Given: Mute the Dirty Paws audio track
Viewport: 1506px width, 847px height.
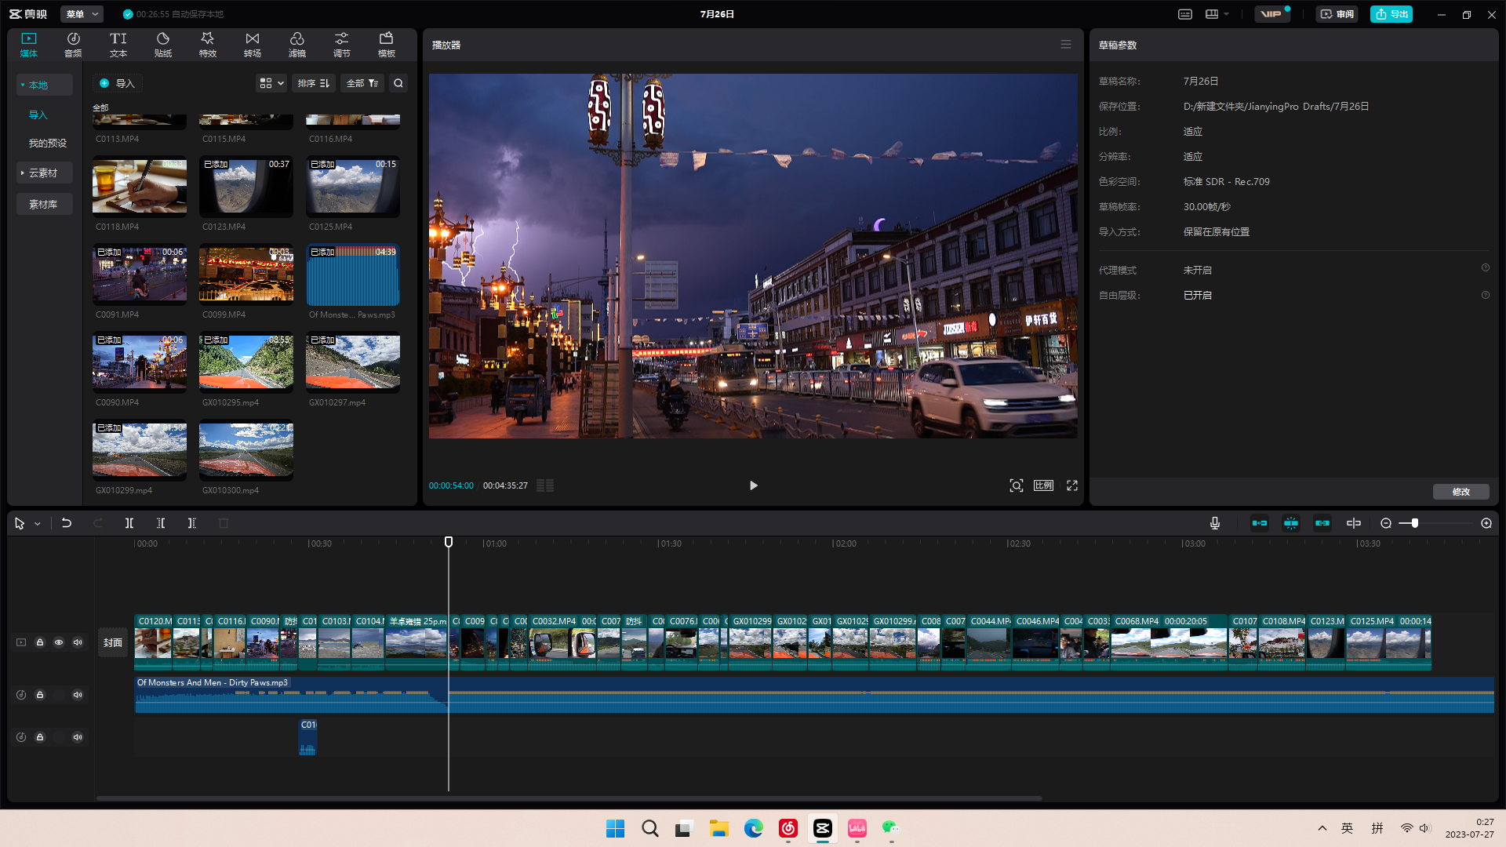Looking at the screenshot, I should tap(78, 695).
